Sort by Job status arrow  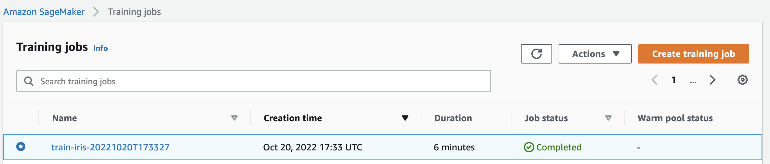[x=608, y=118]
